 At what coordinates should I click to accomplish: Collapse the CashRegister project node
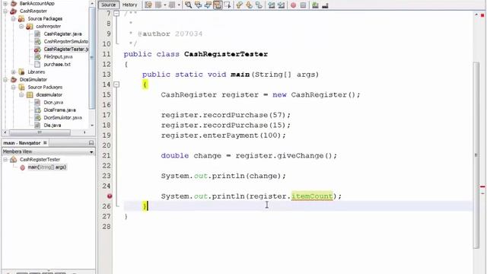point(5,11)
